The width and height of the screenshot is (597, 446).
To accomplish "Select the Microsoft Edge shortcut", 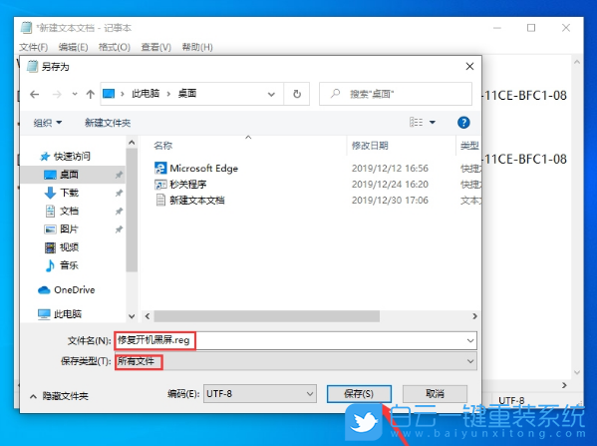I will coord(203,168).
